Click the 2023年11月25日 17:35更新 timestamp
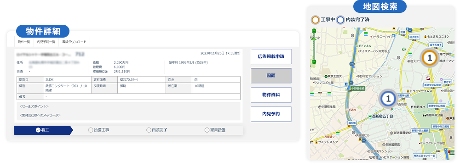Image resolution: width=460 pixels, height=167 pixels. click(220, 54)
